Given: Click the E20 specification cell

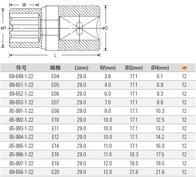Looking at the screenshot, I should coord(55,172).
